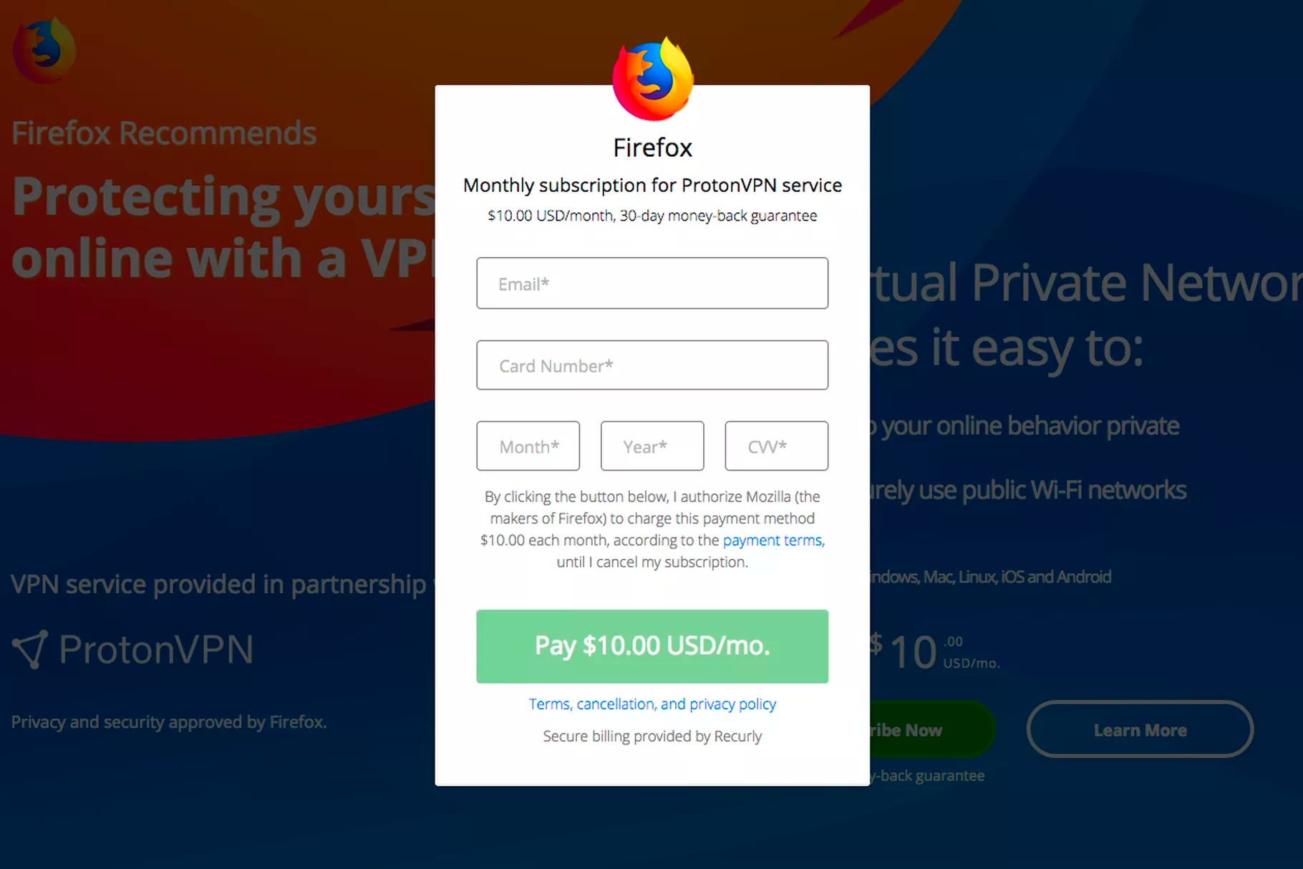The image size is (1303, 869).
Task: Click the Firefox logo atop the payment dialog
Action: (x=652, y=79)
